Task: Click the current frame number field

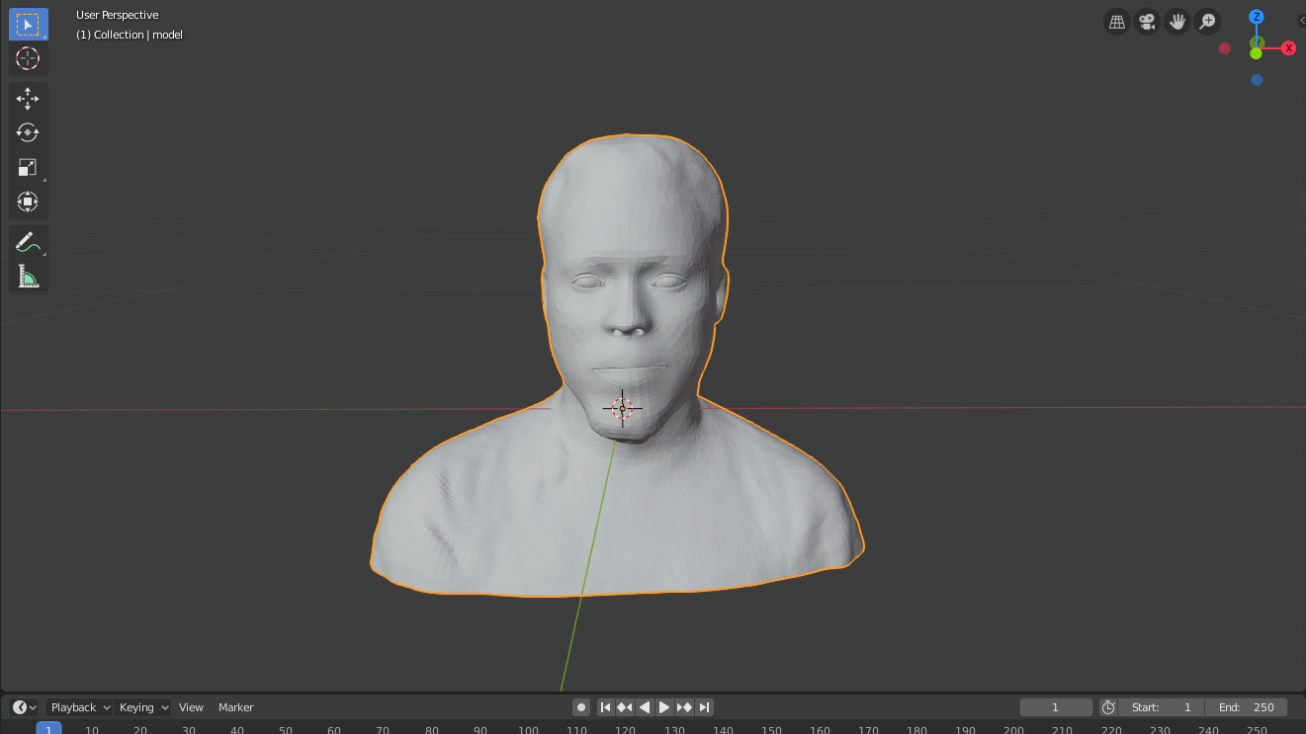Action: point(1056,707)
